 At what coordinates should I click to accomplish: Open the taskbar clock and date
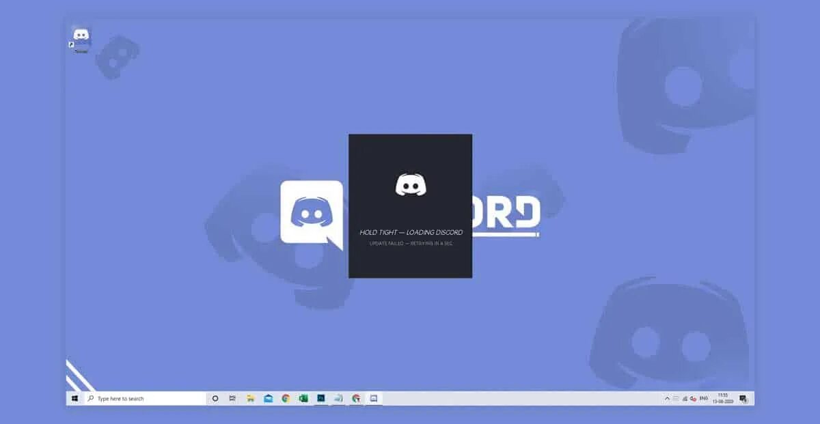point(723,398)
